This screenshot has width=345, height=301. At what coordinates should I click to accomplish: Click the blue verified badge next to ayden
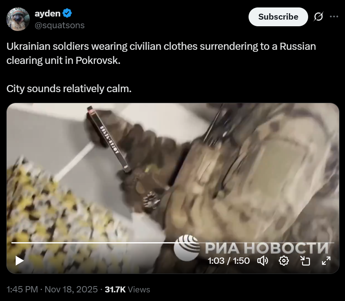(x=67, y=13)
